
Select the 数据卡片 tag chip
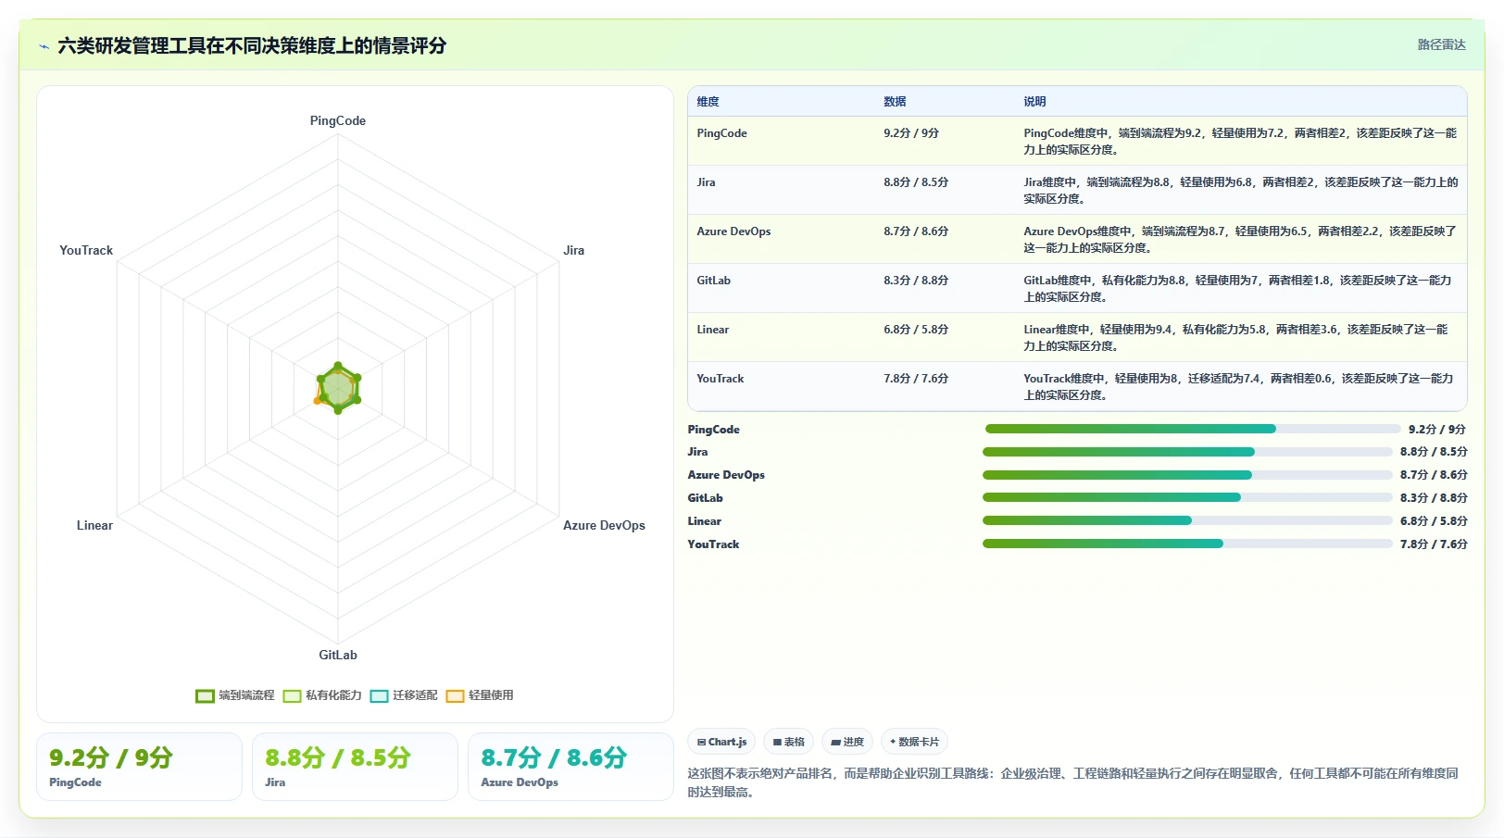coord(915,742)
